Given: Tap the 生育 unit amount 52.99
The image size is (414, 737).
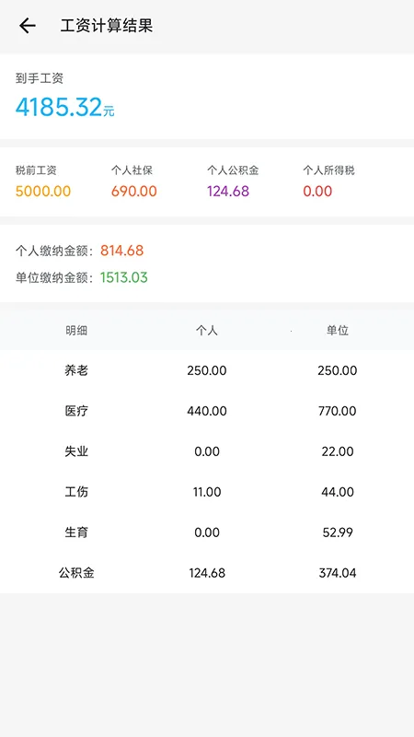Looking at the screenshot, I should [x=338, y=532].
